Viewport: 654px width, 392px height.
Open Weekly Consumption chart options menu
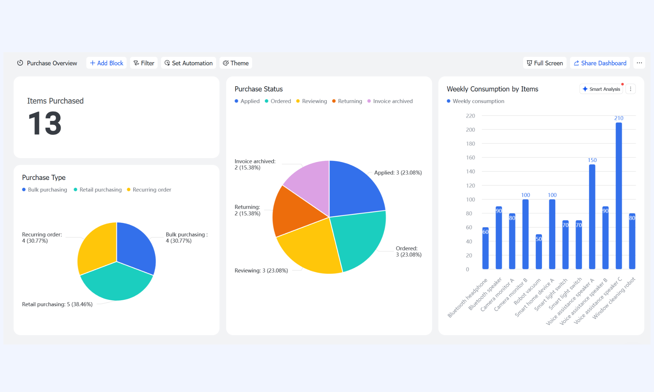click(631, 89)
